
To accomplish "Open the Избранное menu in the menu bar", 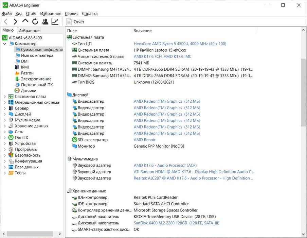I will point(51,14).
